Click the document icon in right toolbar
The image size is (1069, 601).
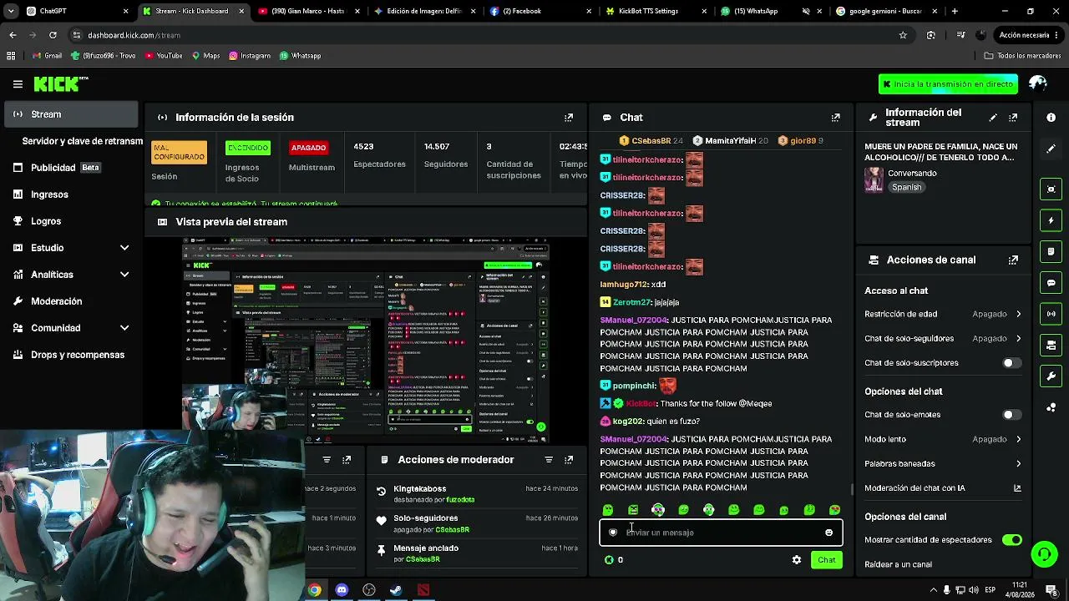pyautogui.click(x=1051, y=251)
